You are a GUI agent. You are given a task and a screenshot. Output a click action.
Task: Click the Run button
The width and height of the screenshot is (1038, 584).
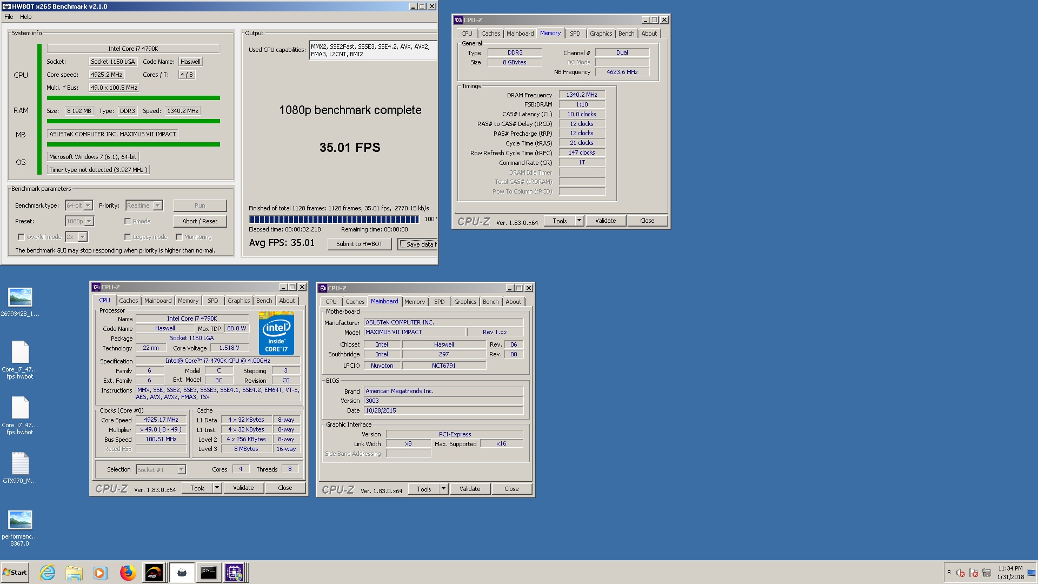pos(200,205)
